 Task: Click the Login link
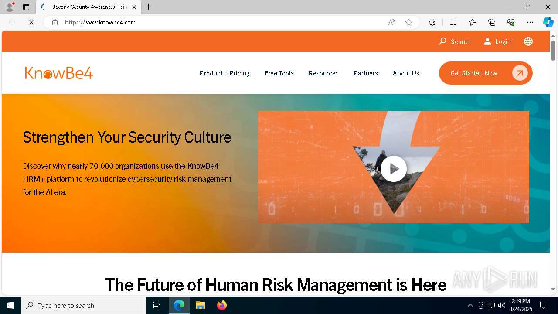[497, 41]
